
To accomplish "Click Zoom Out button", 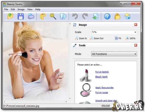I will point(96,38).
